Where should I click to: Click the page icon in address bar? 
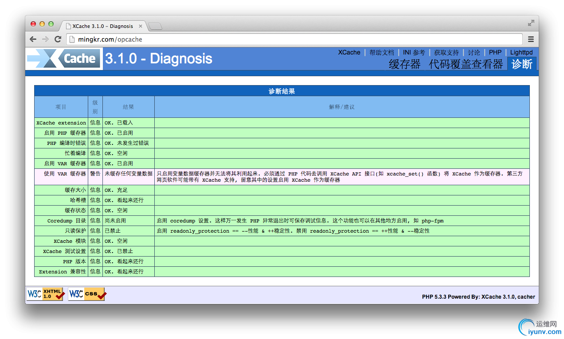pyautogui.click(x=72, y=39)
